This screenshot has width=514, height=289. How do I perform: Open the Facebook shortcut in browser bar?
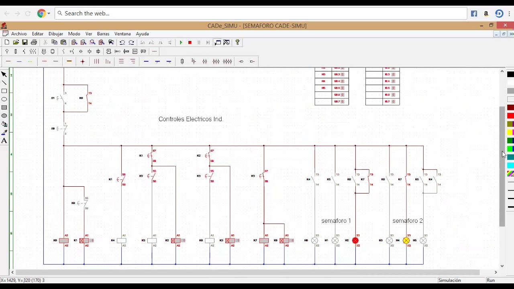pos(474,14)
